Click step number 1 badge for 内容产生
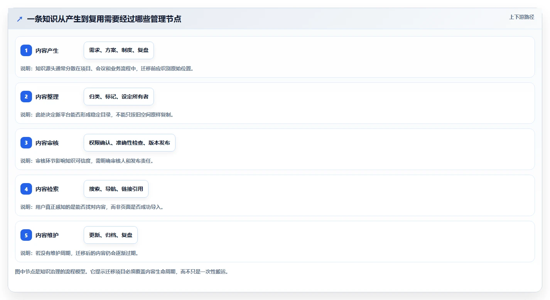 [x=26, y=50]
